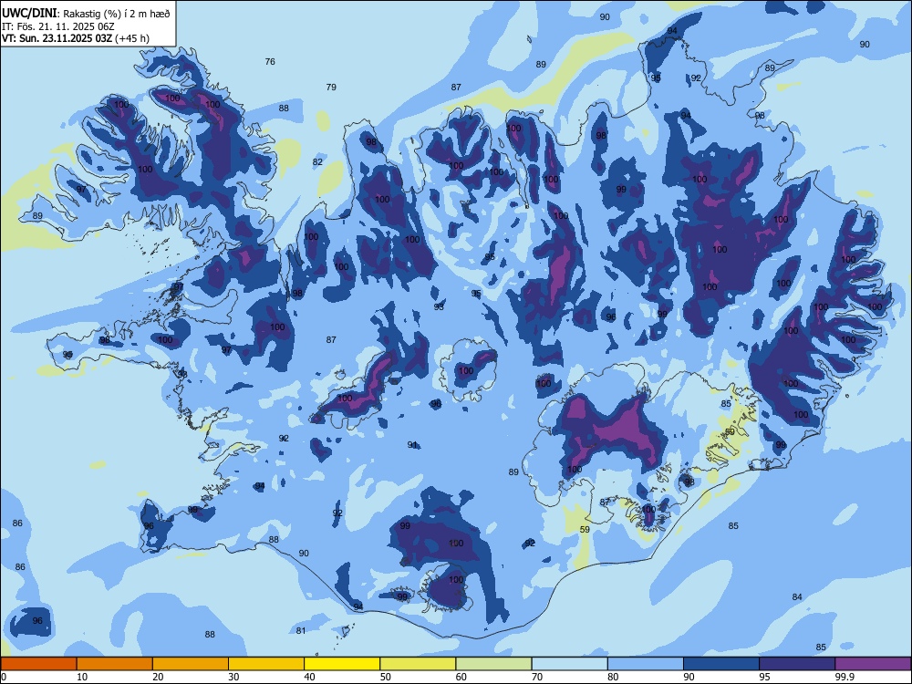Image resolution: width=912 pixels, height=684 pixels.
Task: Click the 76 humidity value offshore north
Action: (x=270, y=62)
